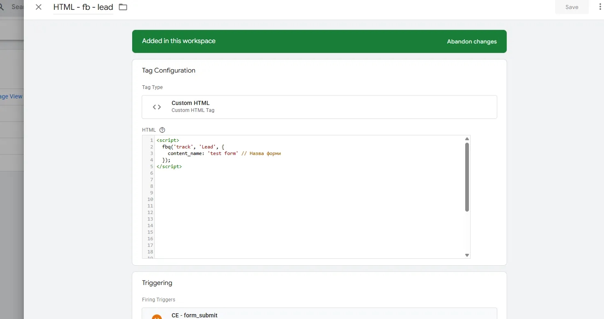The image size is (604, 319).
Task: Click the closing </script> line
Action: 169,166
